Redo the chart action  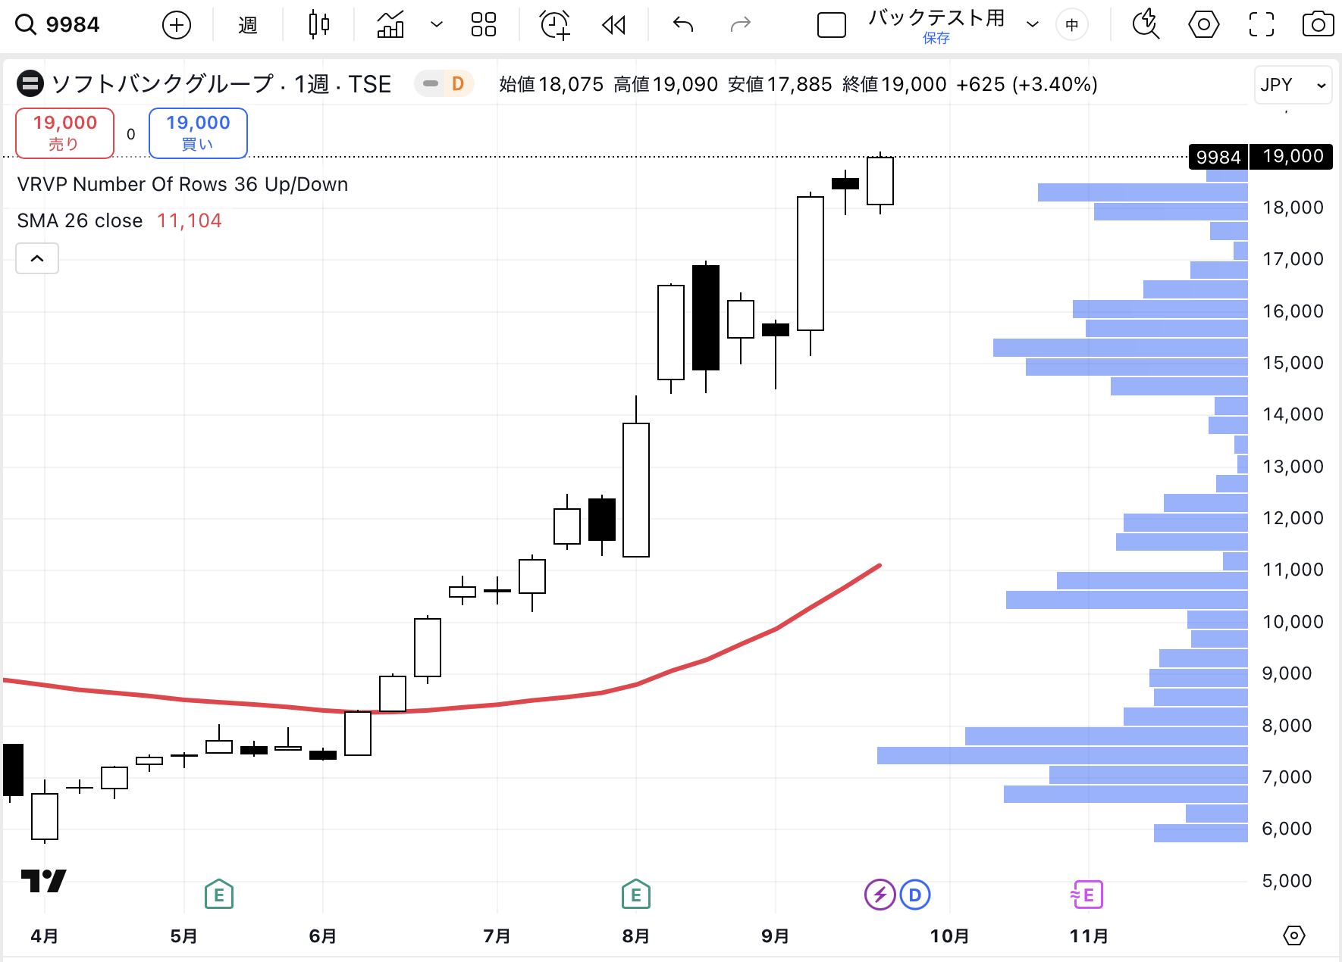pyautogui.click(x=740, y=25)
